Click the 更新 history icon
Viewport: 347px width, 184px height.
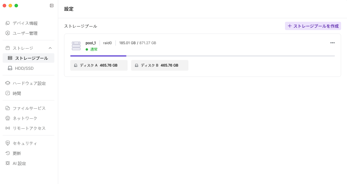8,153
